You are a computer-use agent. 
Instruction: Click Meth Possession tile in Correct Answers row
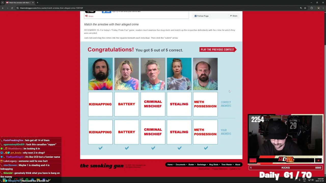pyautogui.click(x=205, y=104)
